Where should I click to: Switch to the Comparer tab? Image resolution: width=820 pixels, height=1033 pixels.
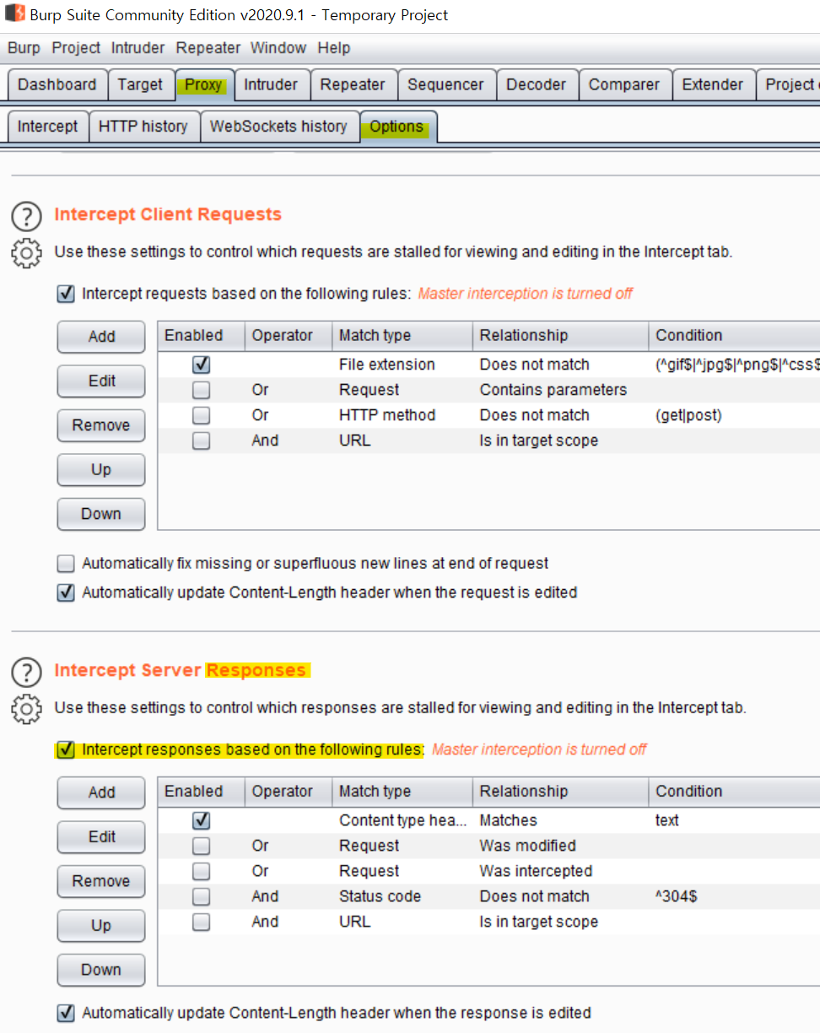click(624, 84)
